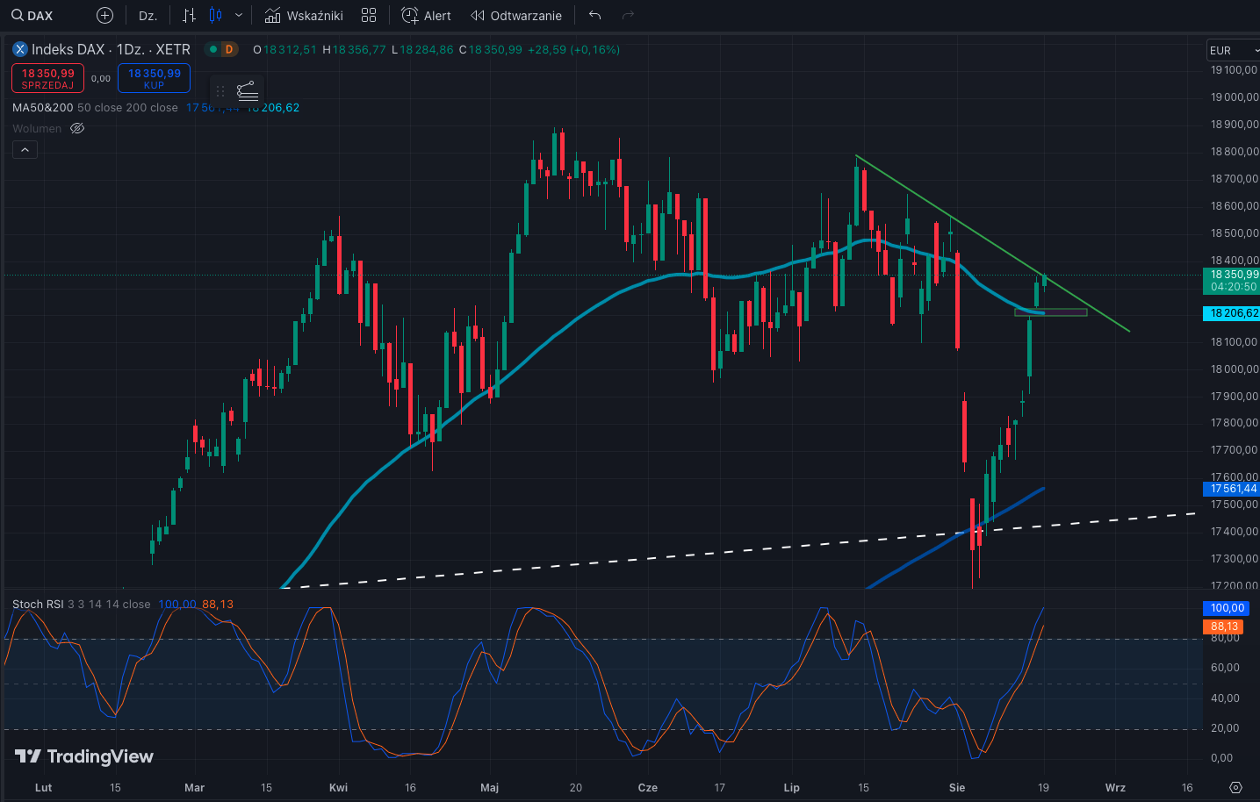Open the EUR currency dropdown

(1229, 50)
